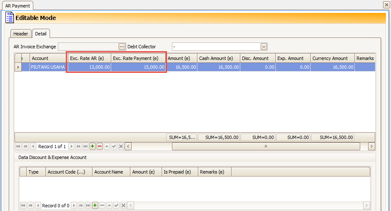This screenshot has height=211, width=391.
Task: Go to first record in Discount & Expense navigator
Action: [23, 205]
